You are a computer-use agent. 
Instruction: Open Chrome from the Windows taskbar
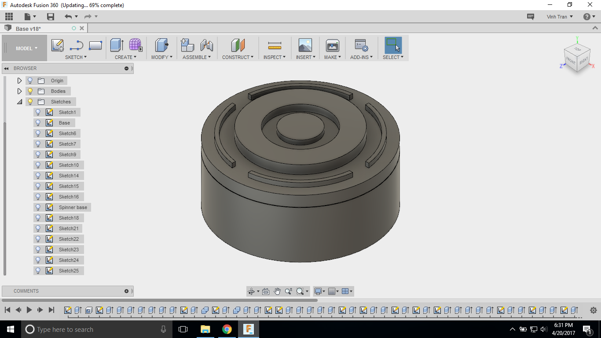(227, 329)
